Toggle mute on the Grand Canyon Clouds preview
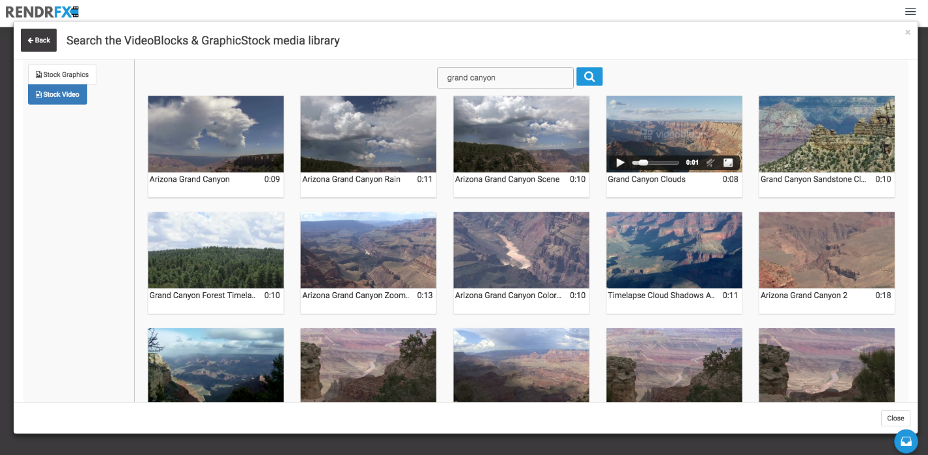The image size is (928, 455). click(711, 163)
